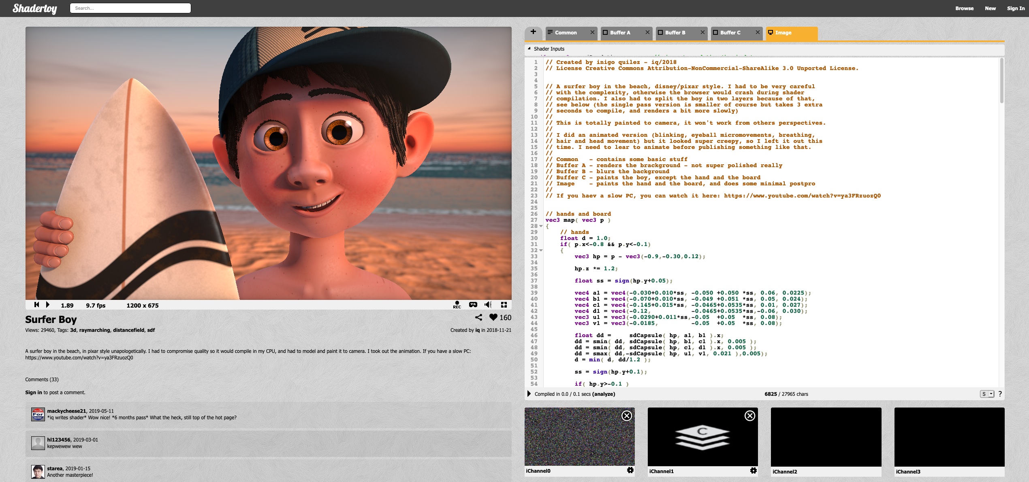Sign in to post a comment link
Image resolution: width=1029 pixels, height=482 pixels.
(x=34, y=393)
